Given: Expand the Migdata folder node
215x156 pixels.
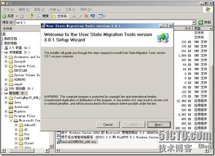Looking at the screenshot, I should coord(6,111).
